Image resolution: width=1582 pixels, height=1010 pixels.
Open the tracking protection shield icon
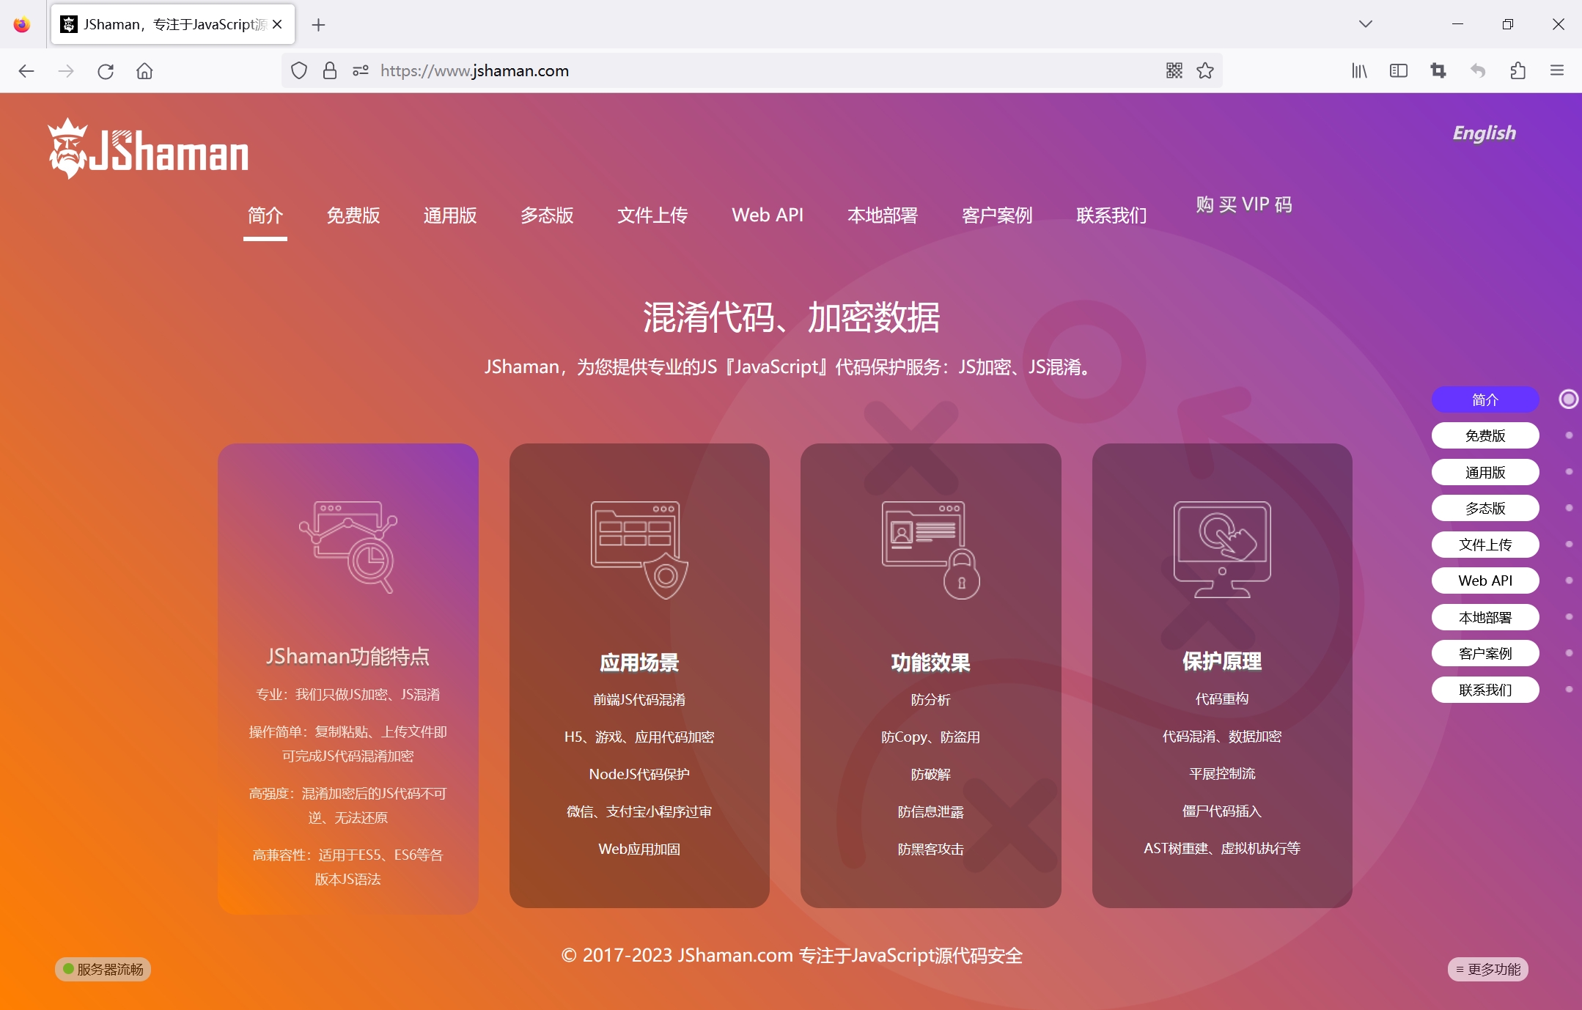click(x=299, y=71)
